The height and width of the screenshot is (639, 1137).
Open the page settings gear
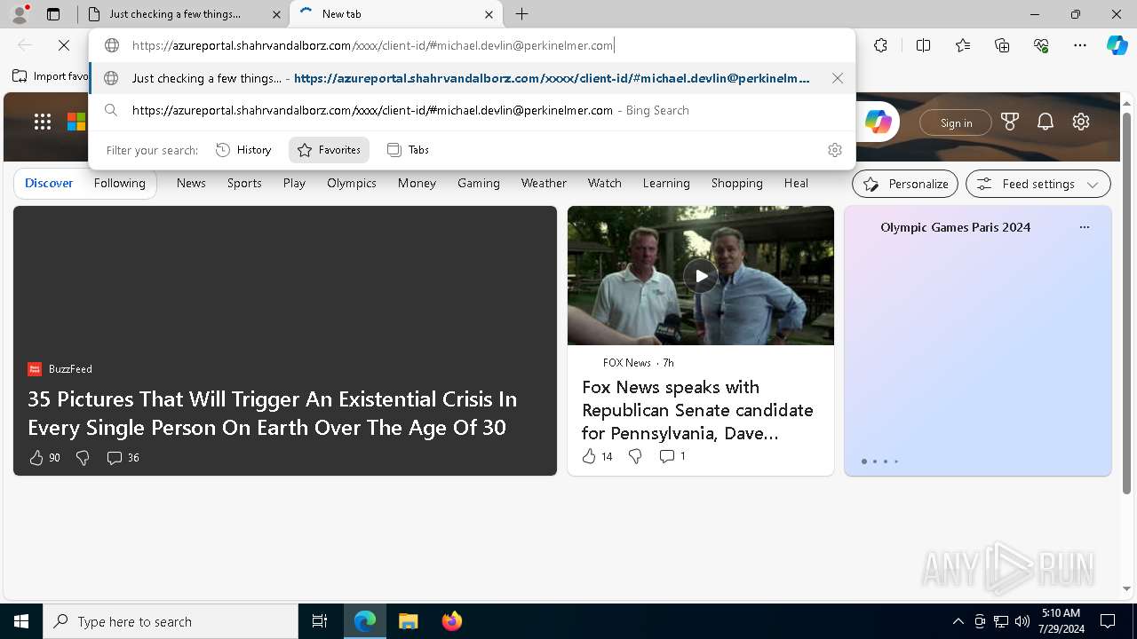(1081, 122)
